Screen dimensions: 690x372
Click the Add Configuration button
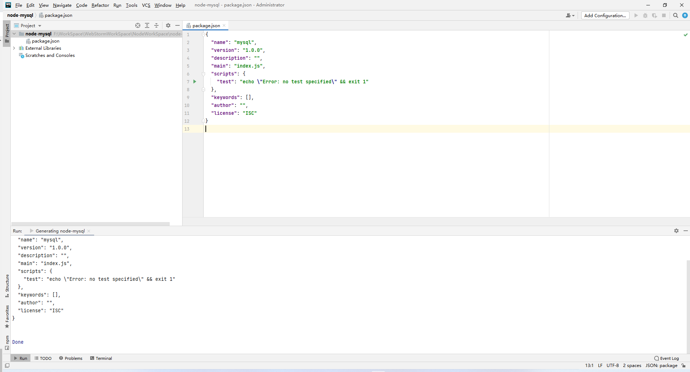605,15
